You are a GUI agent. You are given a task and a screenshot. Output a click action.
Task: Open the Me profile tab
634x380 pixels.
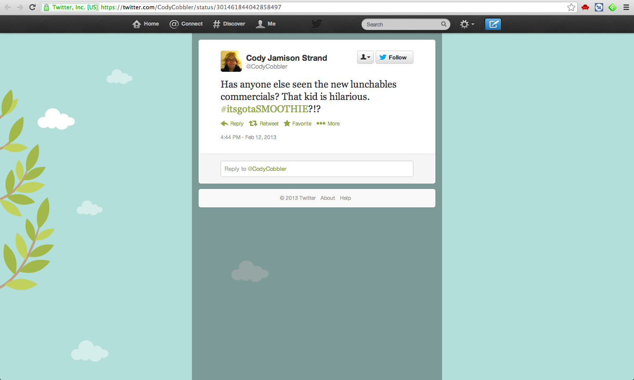266,24
